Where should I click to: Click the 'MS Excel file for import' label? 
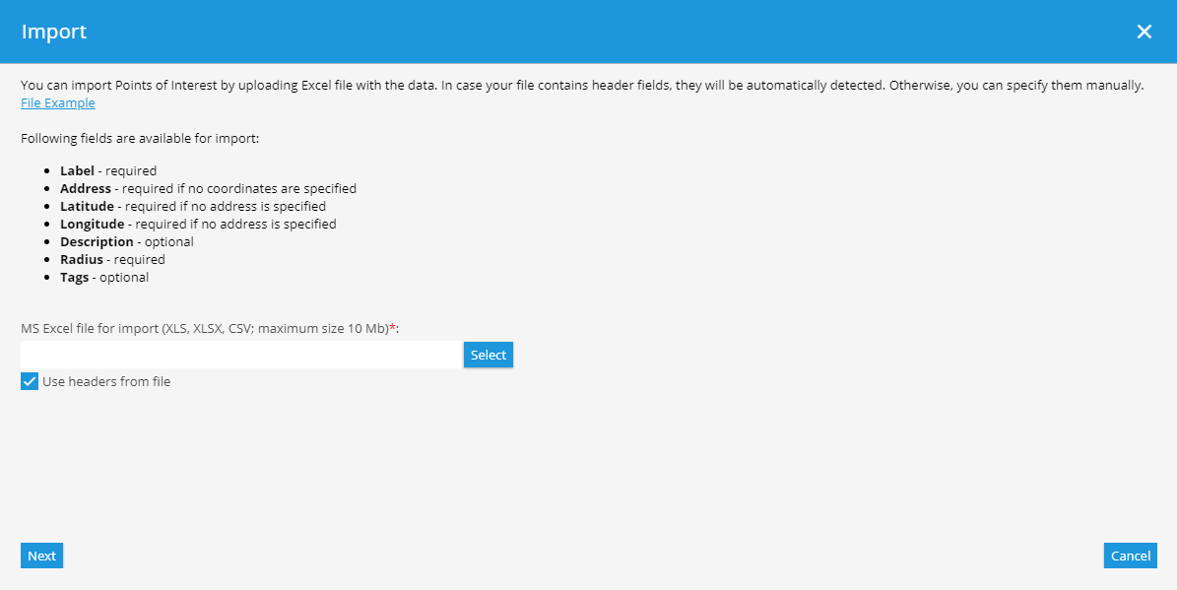tap(210, 328)
